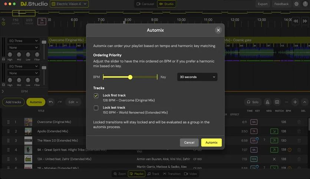Click the drag handle for track 1

click(8, 122)
